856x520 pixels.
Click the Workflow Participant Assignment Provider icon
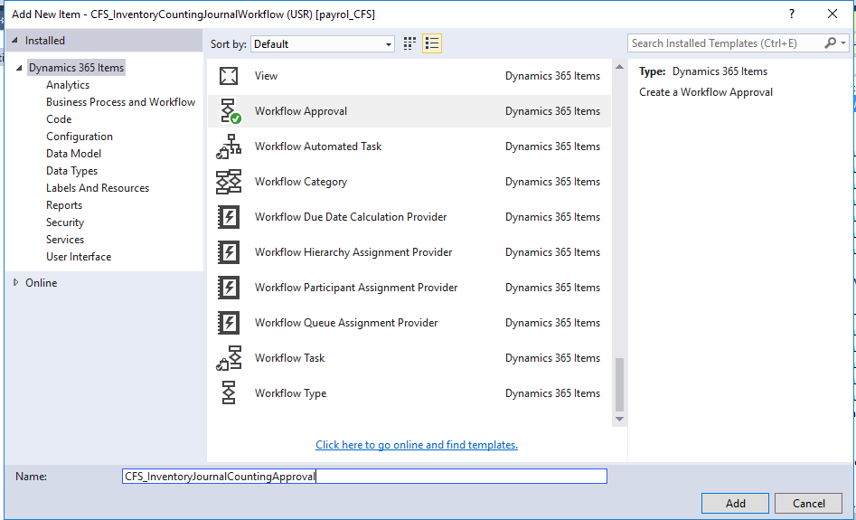point(229,288)
